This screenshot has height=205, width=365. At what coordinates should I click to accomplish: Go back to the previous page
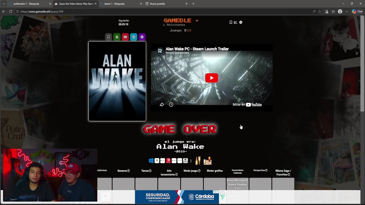tap(4, 12)
